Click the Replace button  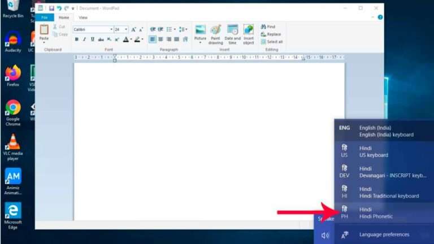(272, 34)
